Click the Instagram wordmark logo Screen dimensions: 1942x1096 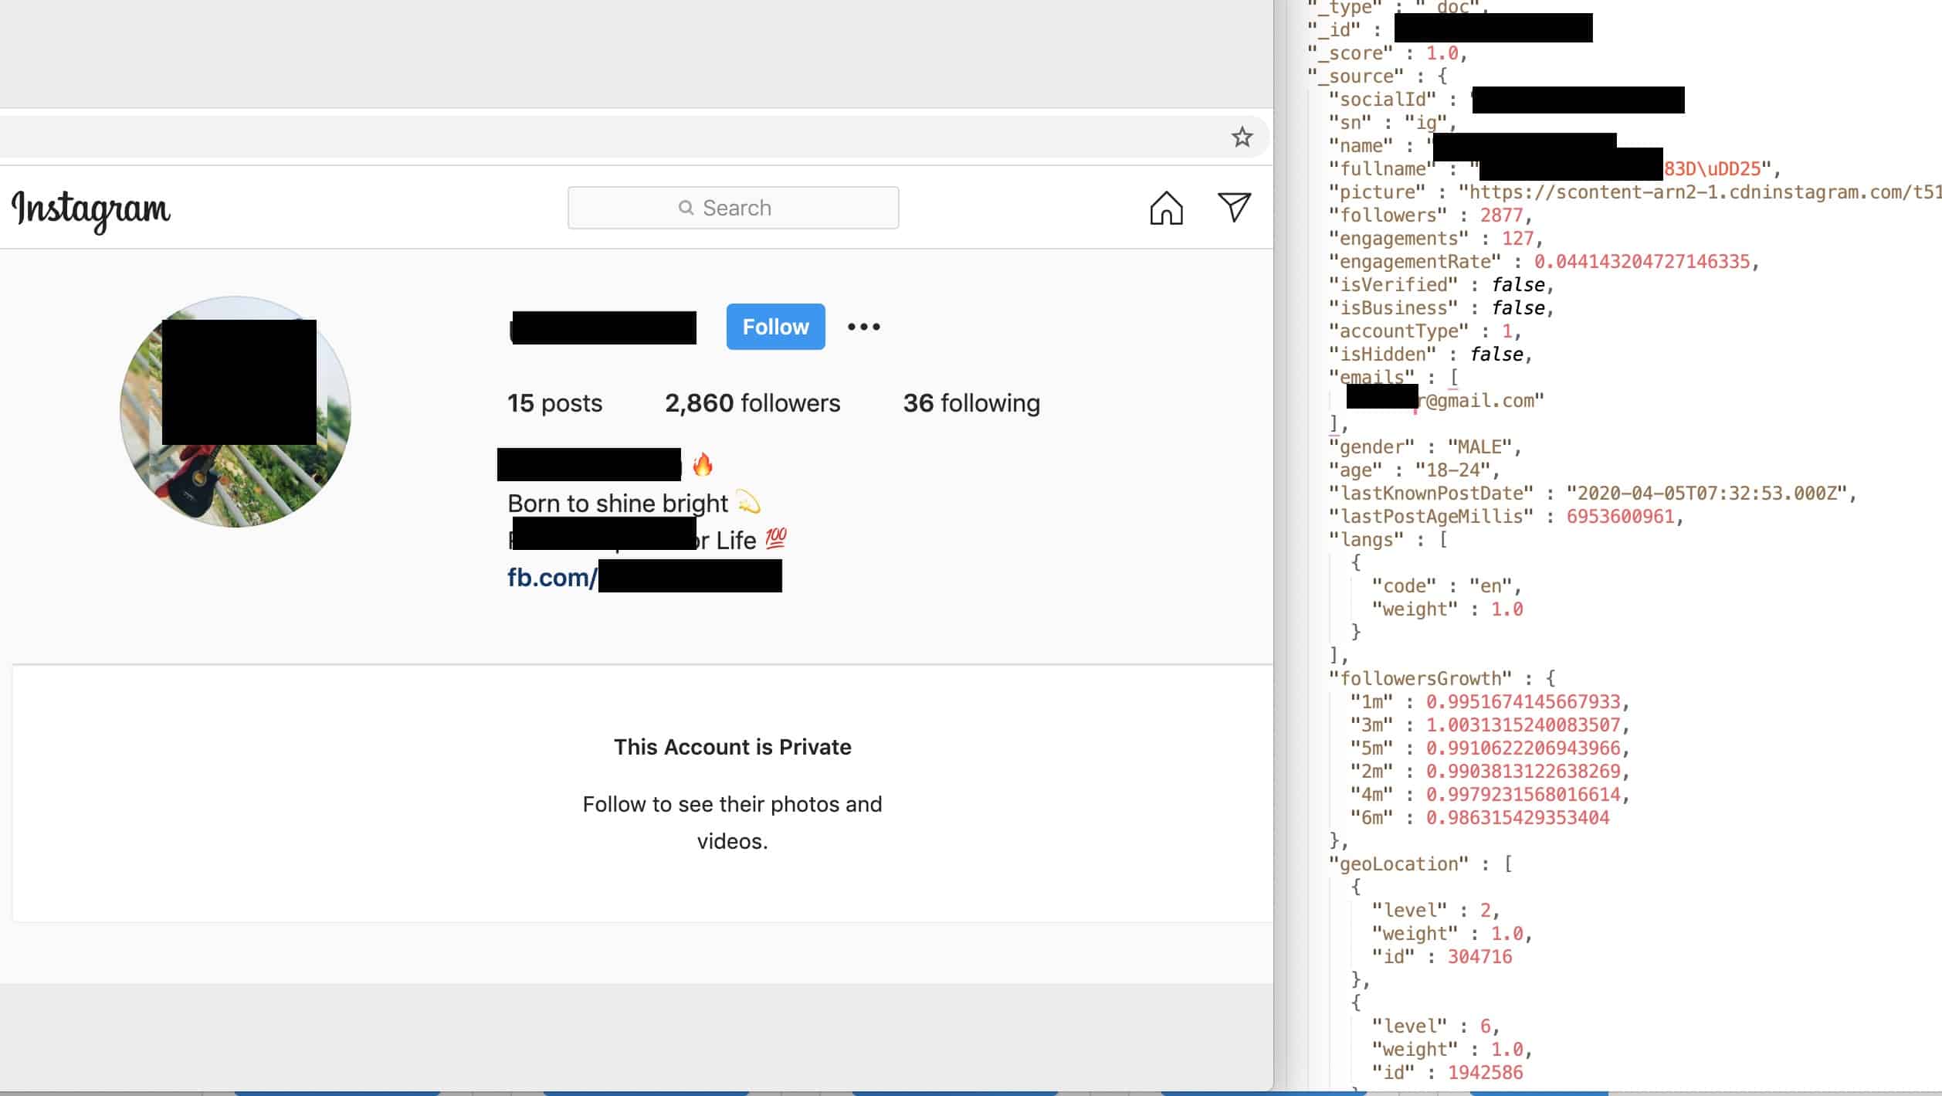91,209
